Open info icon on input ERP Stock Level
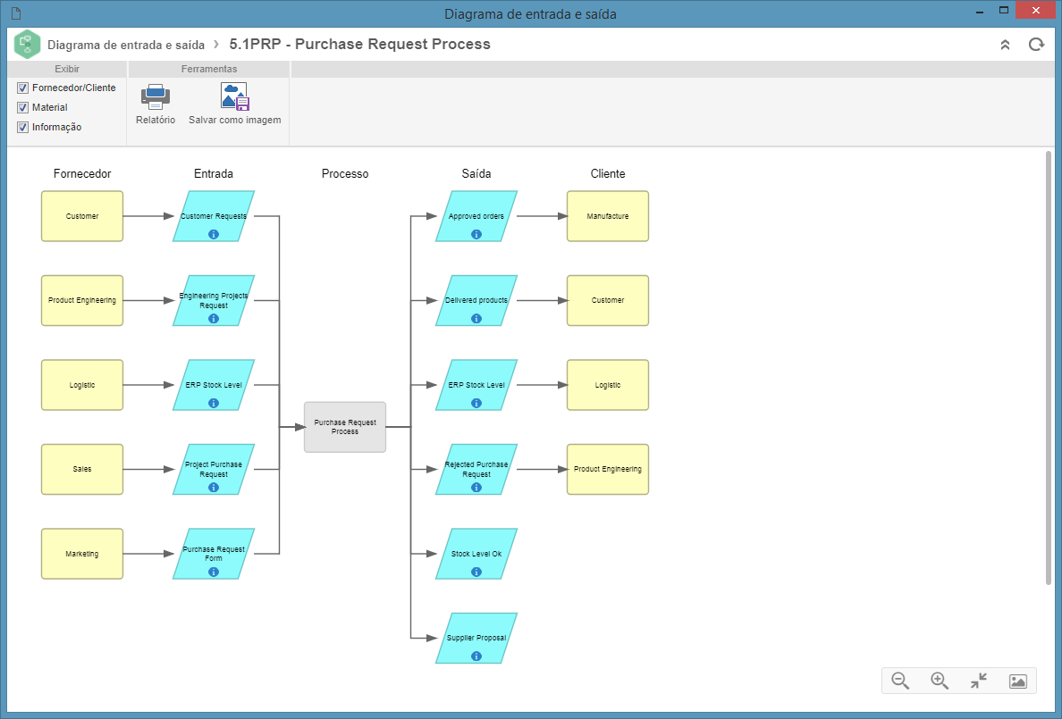 point(214,403)
